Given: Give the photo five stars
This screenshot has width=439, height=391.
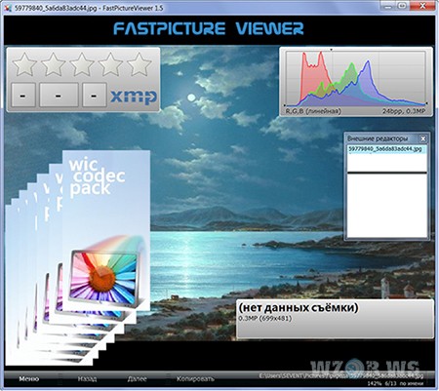Looking at the screenshot, I should pyautogui.click(x=139, y=64).
